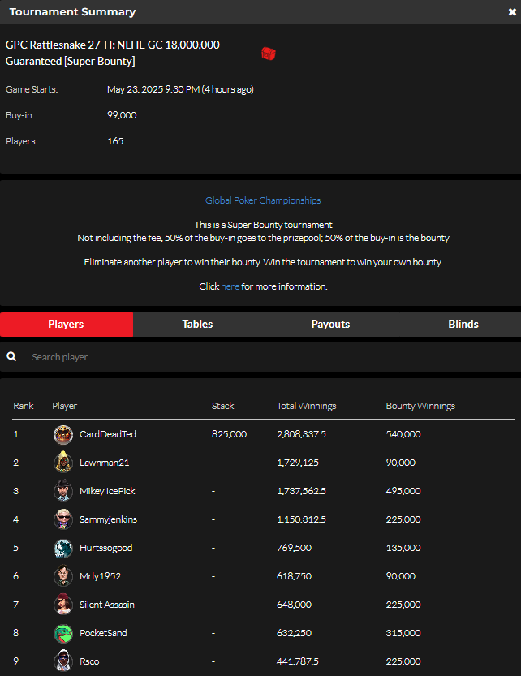Select player name CardDeadTed

pyautogui.click(x=108, y=434)
